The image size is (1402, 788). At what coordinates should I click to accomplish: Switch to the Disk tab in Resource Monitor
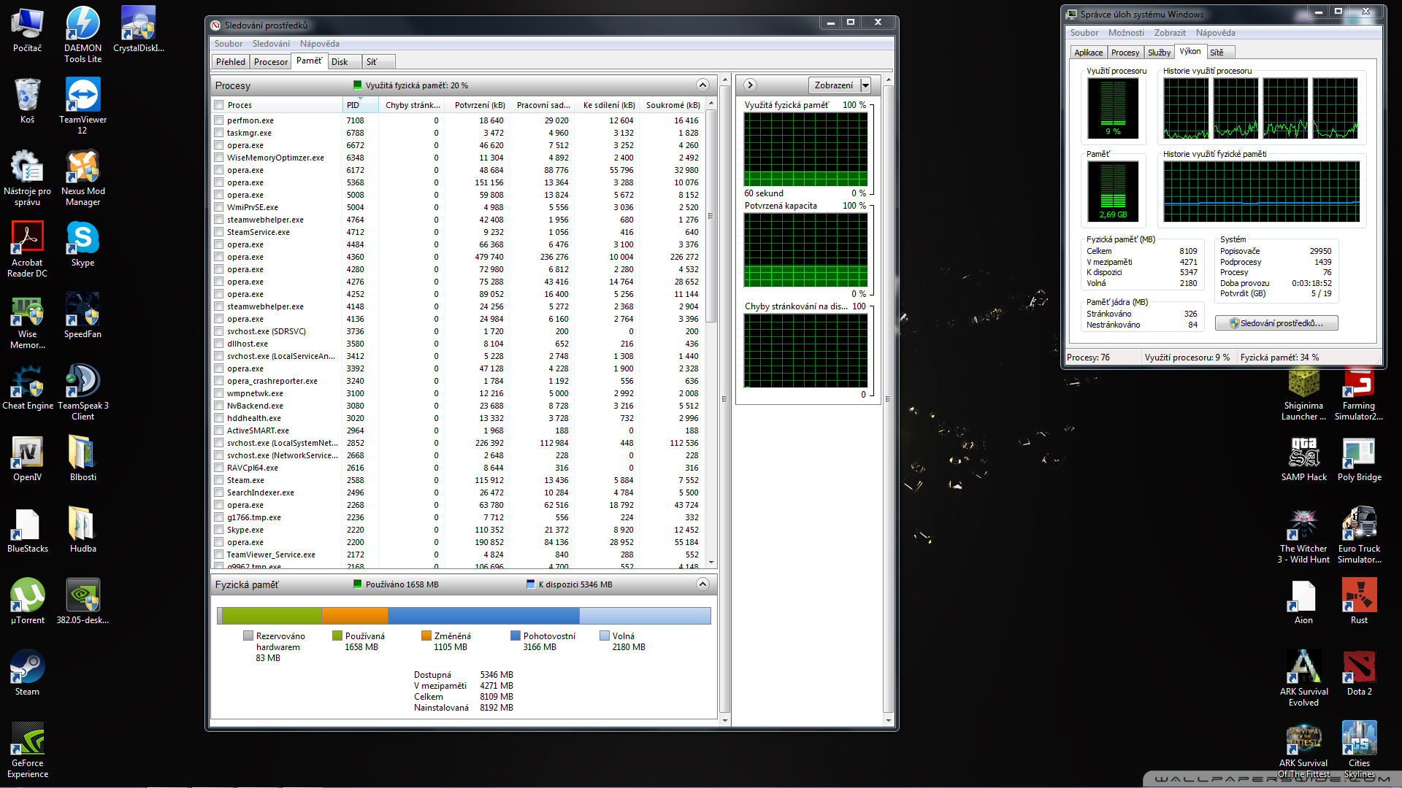pos(340,62)
